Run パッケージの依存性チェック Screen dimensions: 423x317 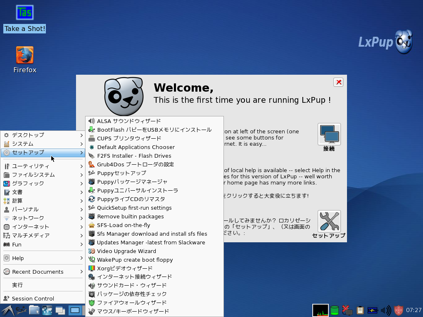click(x=154, y=294)
